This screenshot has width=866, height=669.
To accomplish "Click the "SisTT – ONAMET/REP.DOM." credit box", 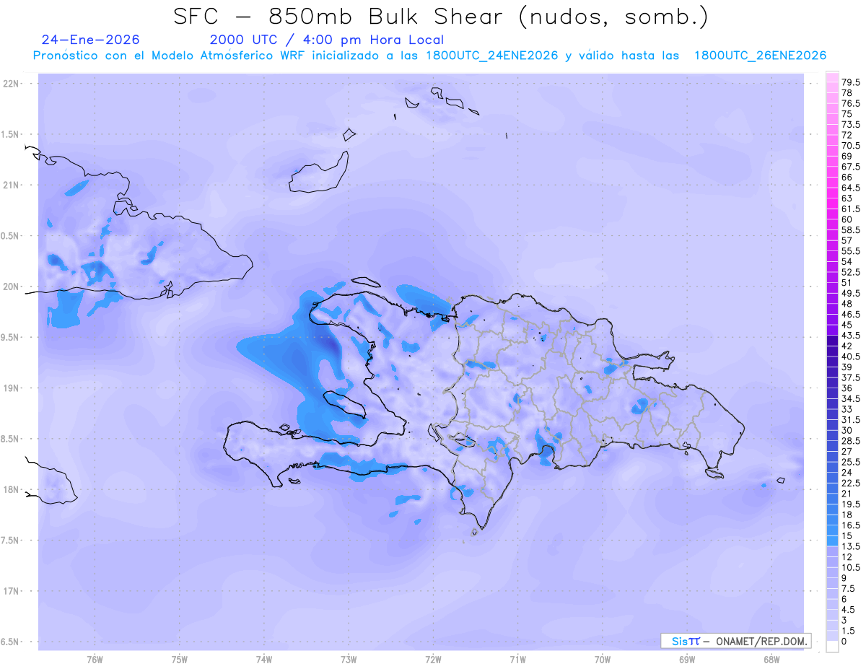I will tap(736, 641).
